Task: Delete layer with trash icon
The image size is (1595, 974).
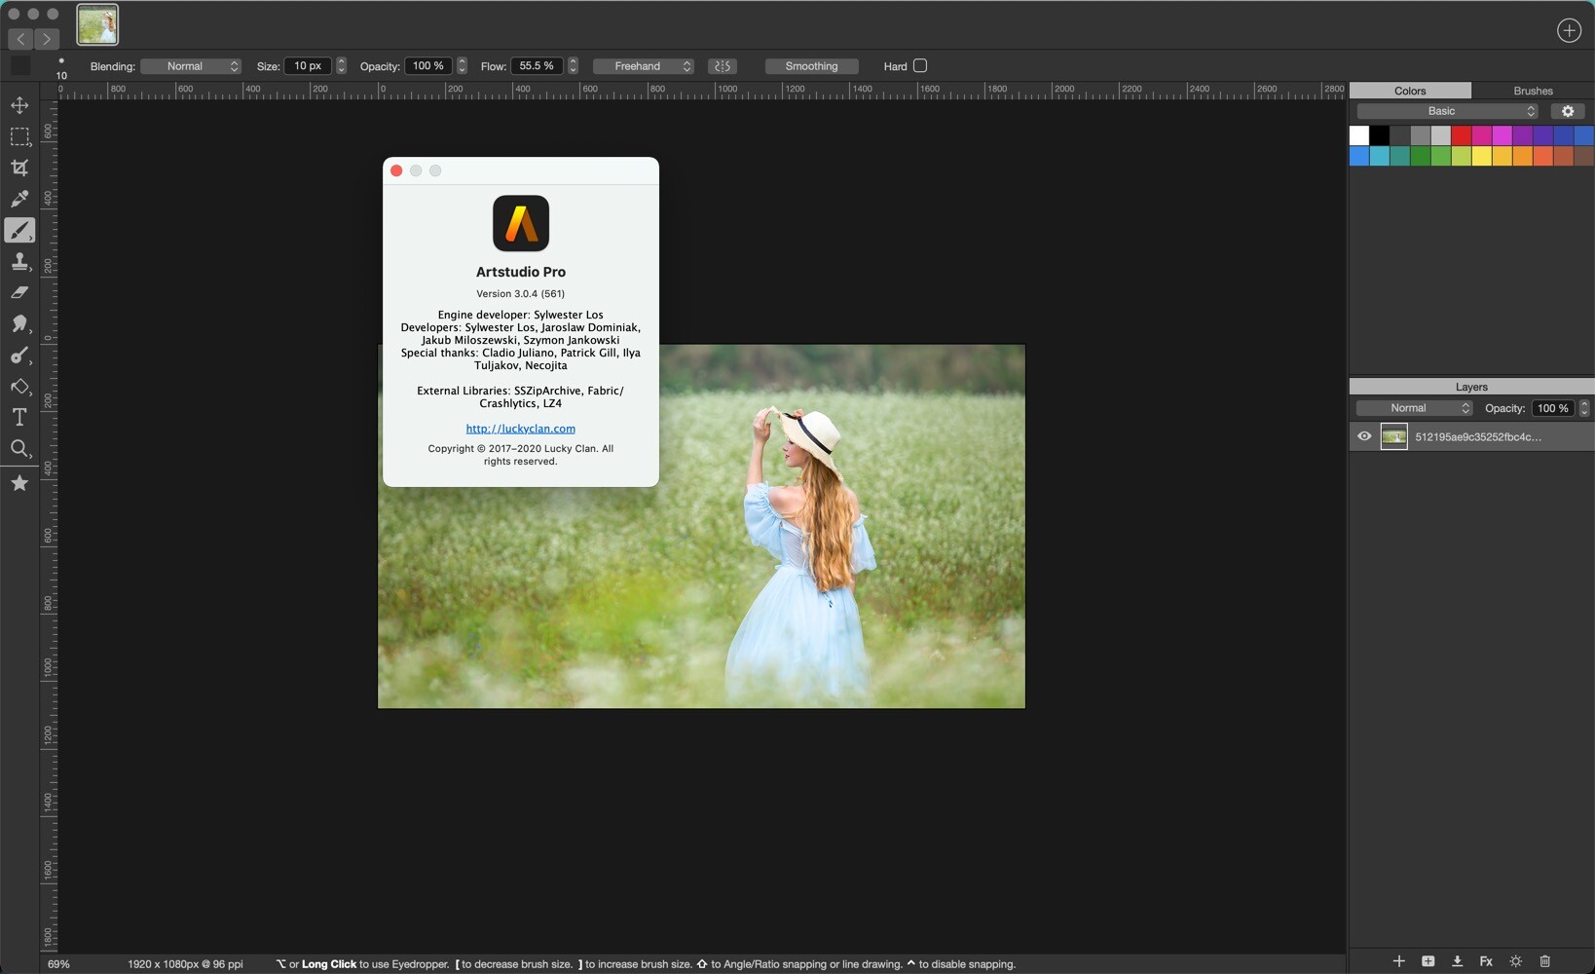Action: point(1544,961)
